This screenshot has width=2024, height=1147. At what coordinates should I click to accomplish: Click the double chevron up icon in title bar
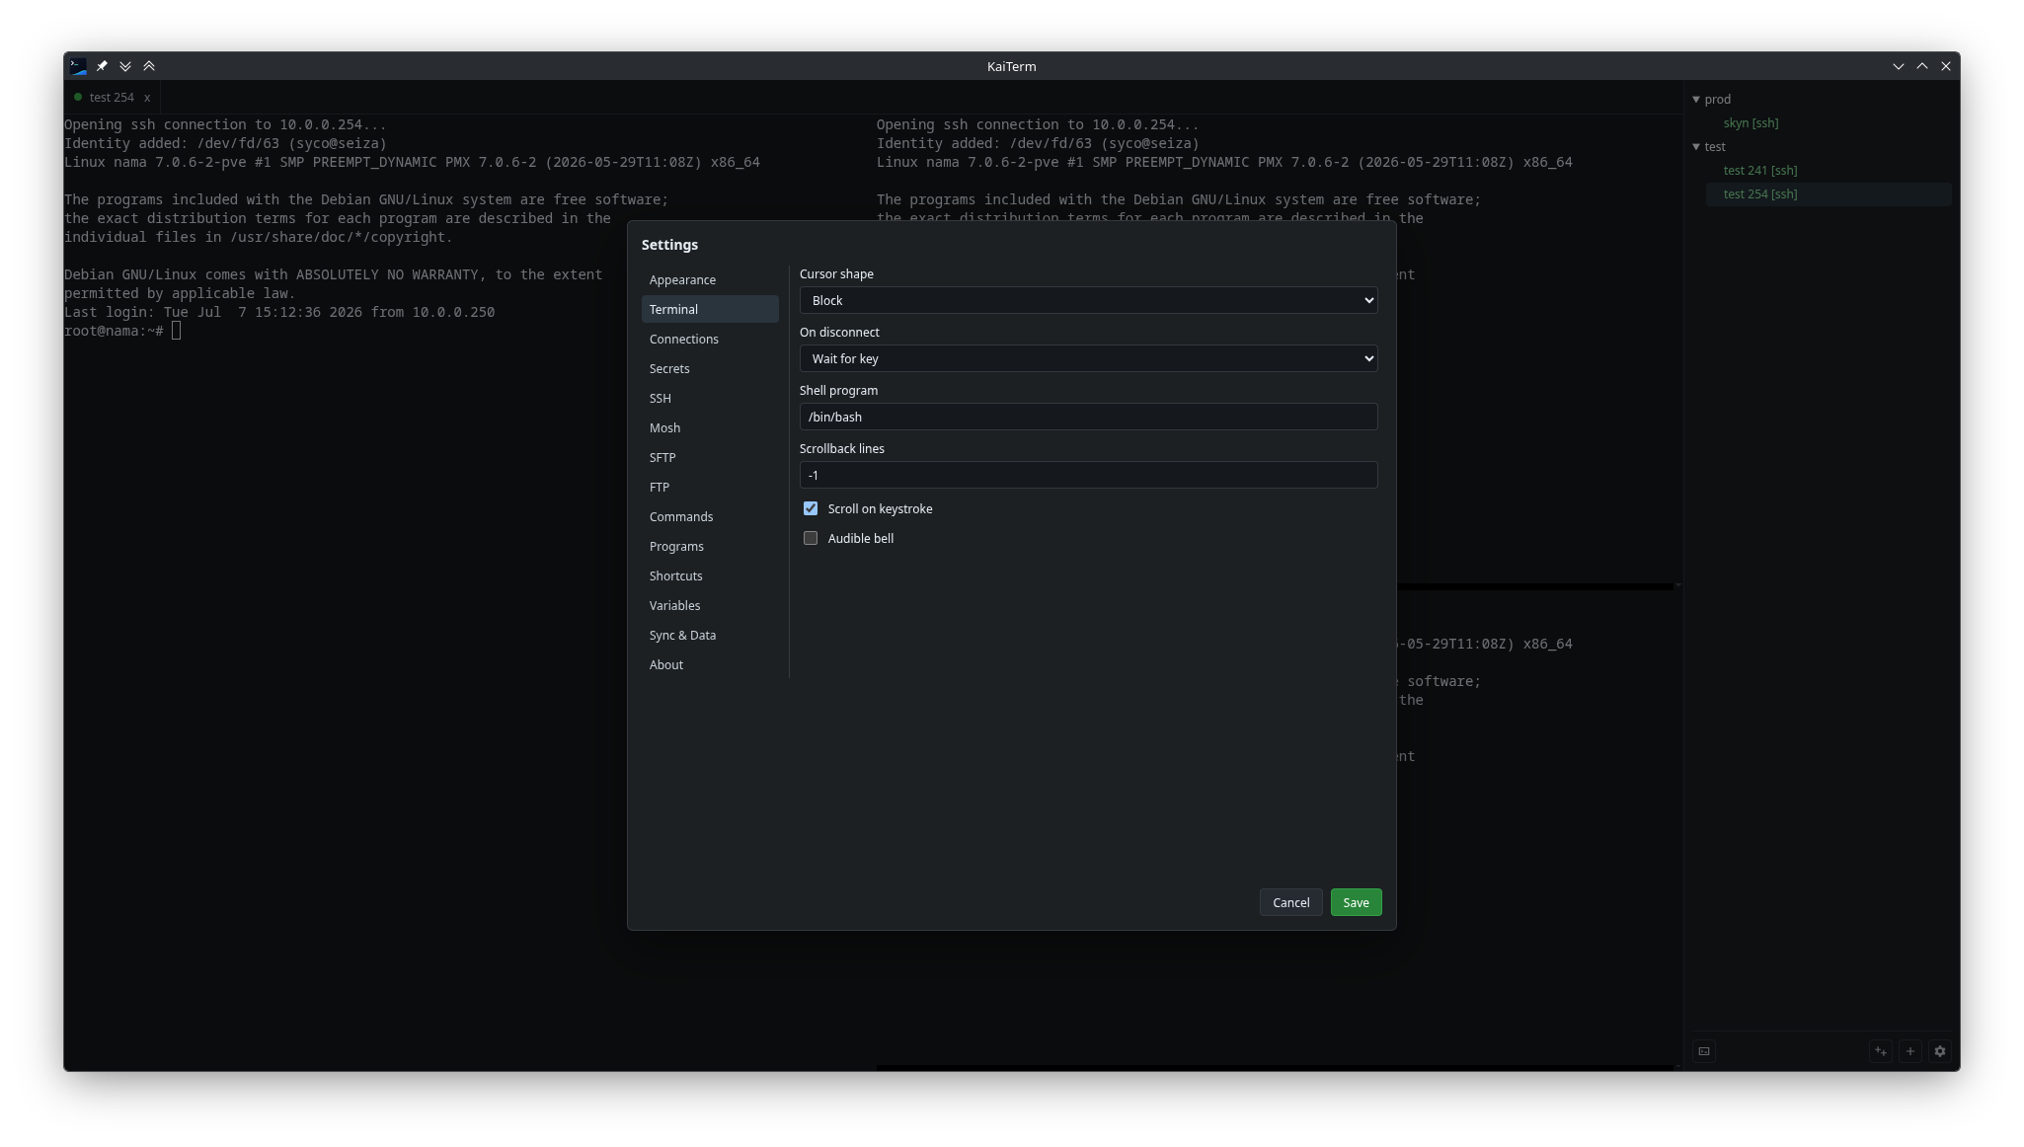[149, 66]
